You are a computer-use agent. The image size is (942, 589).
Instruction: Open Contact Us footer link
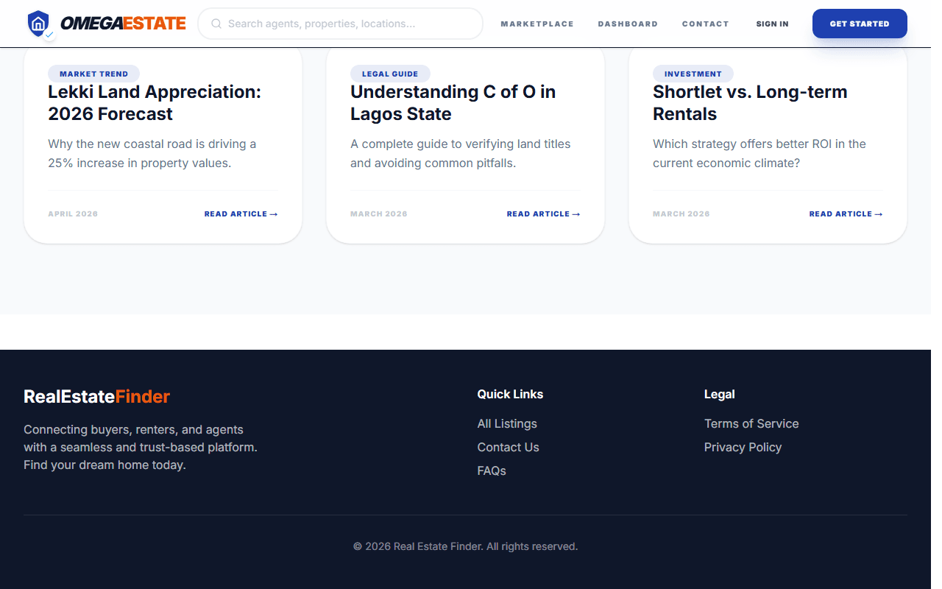(508, 448)
